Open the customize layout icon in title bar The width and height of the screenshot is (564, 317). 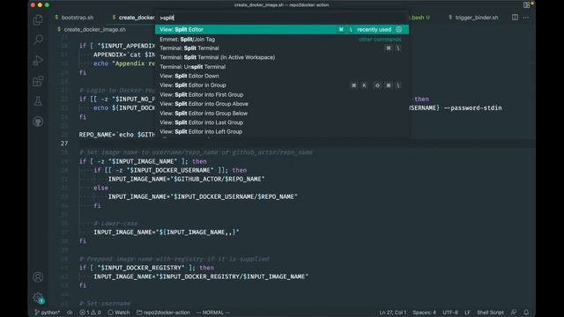coord(526,5)
